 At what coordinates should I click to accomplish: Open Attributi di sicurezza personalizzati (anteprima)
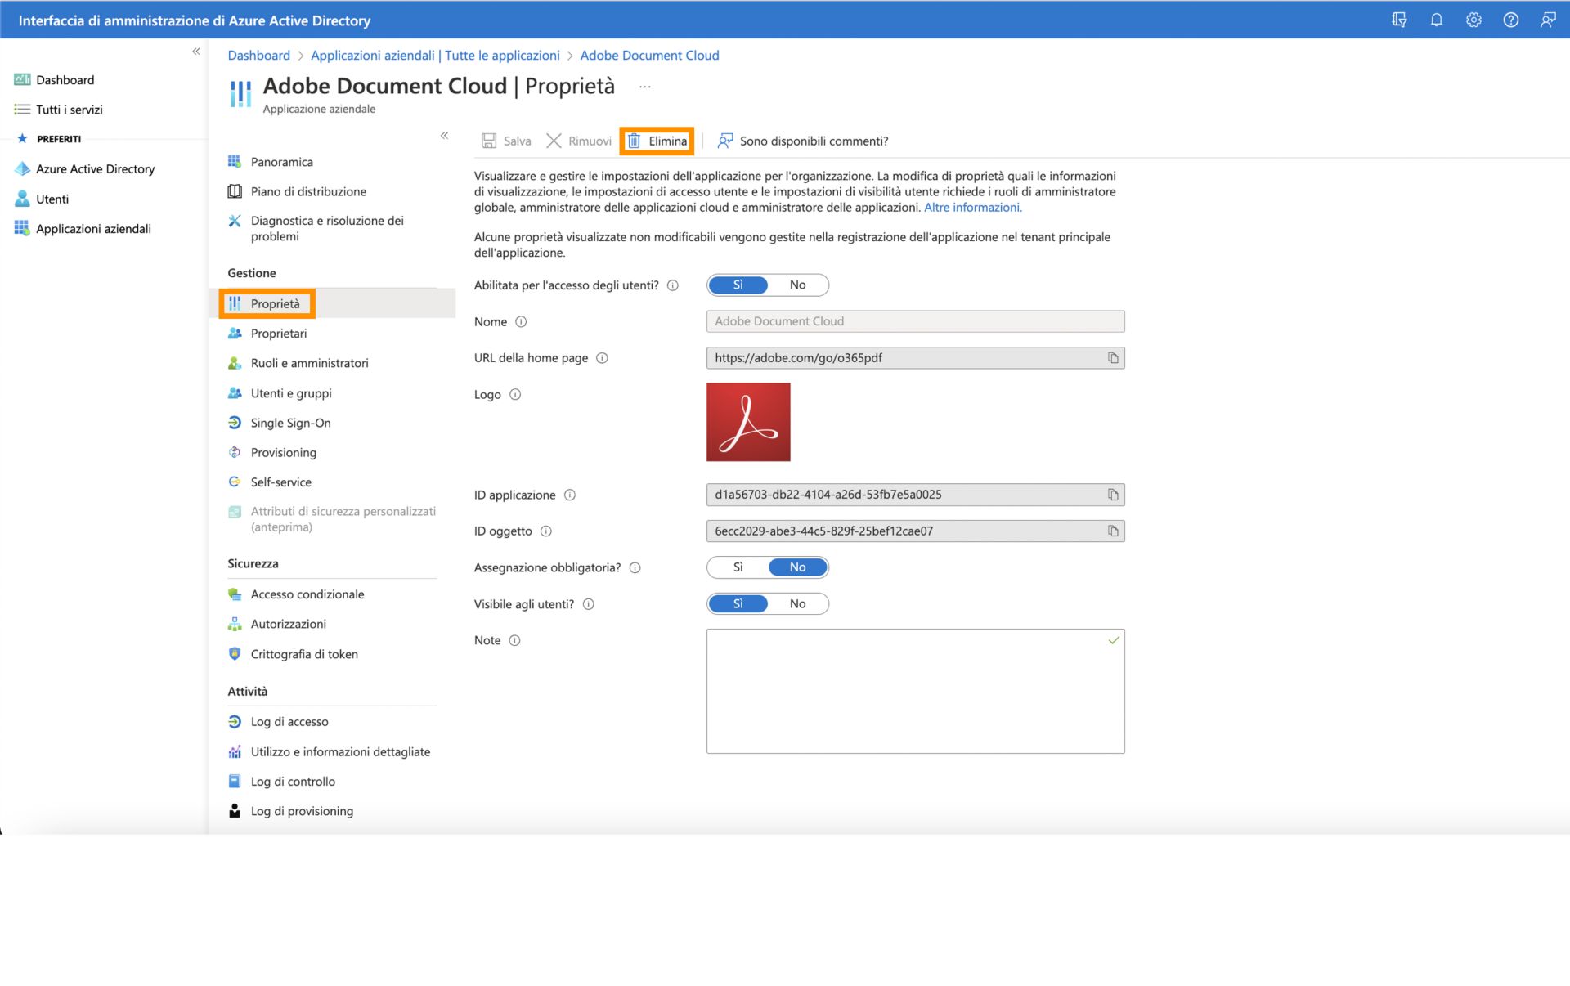[x=343, y=519]
